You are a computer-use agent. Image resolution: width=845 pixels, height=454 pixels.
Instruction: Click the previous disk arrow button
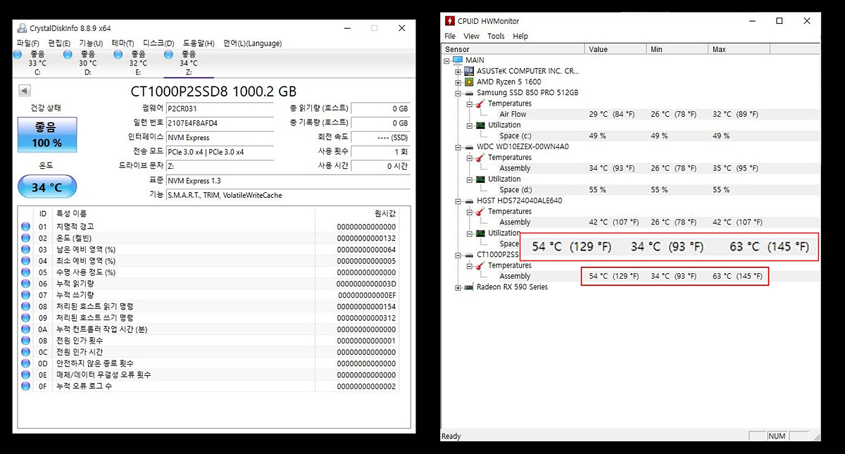coord(24,91)
